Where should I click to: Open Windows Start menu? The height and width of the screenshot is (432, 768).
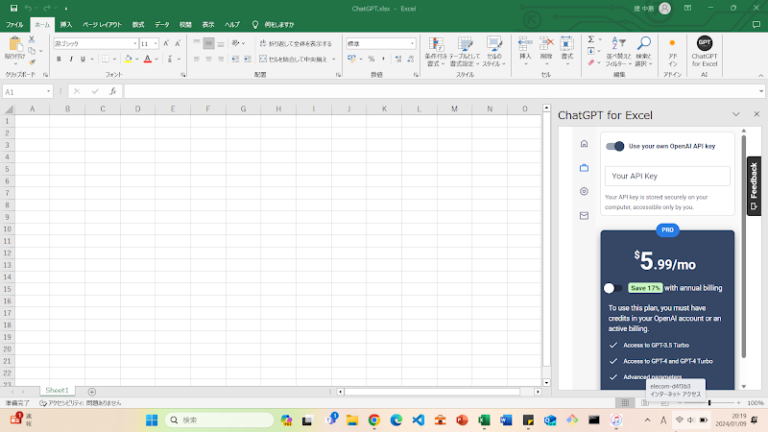(x=152, y=420)
